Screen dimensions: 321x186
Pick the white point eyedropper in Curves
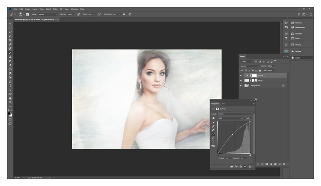pyautogui.click(x=213, y=130)
